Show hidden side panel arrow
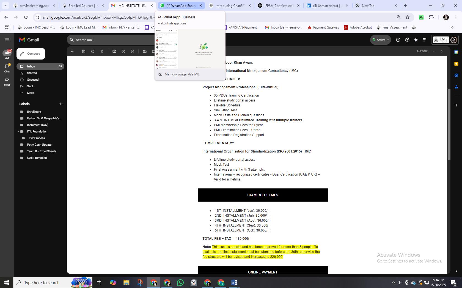This screenshot has height=288, width=462. click(x=456, y=271)
